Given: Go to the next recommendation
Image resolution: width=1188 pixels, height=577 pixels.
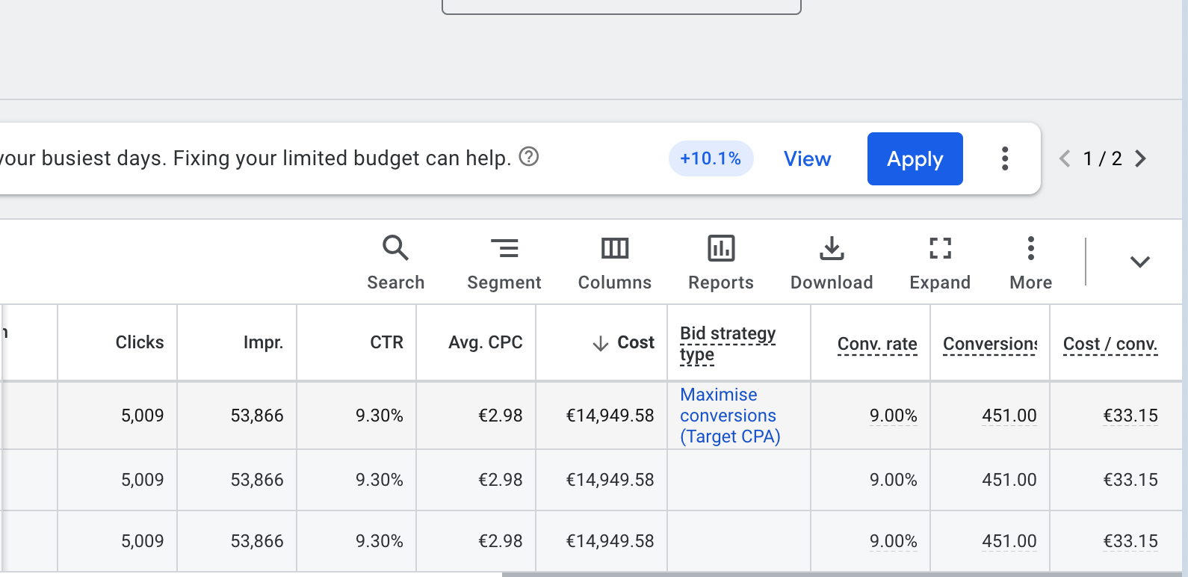Looking at the screenshot, I should click(x=1140, y=158).
